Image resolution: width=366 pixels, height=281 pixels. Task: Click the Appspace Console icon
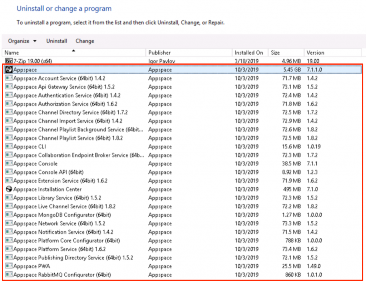9,164
